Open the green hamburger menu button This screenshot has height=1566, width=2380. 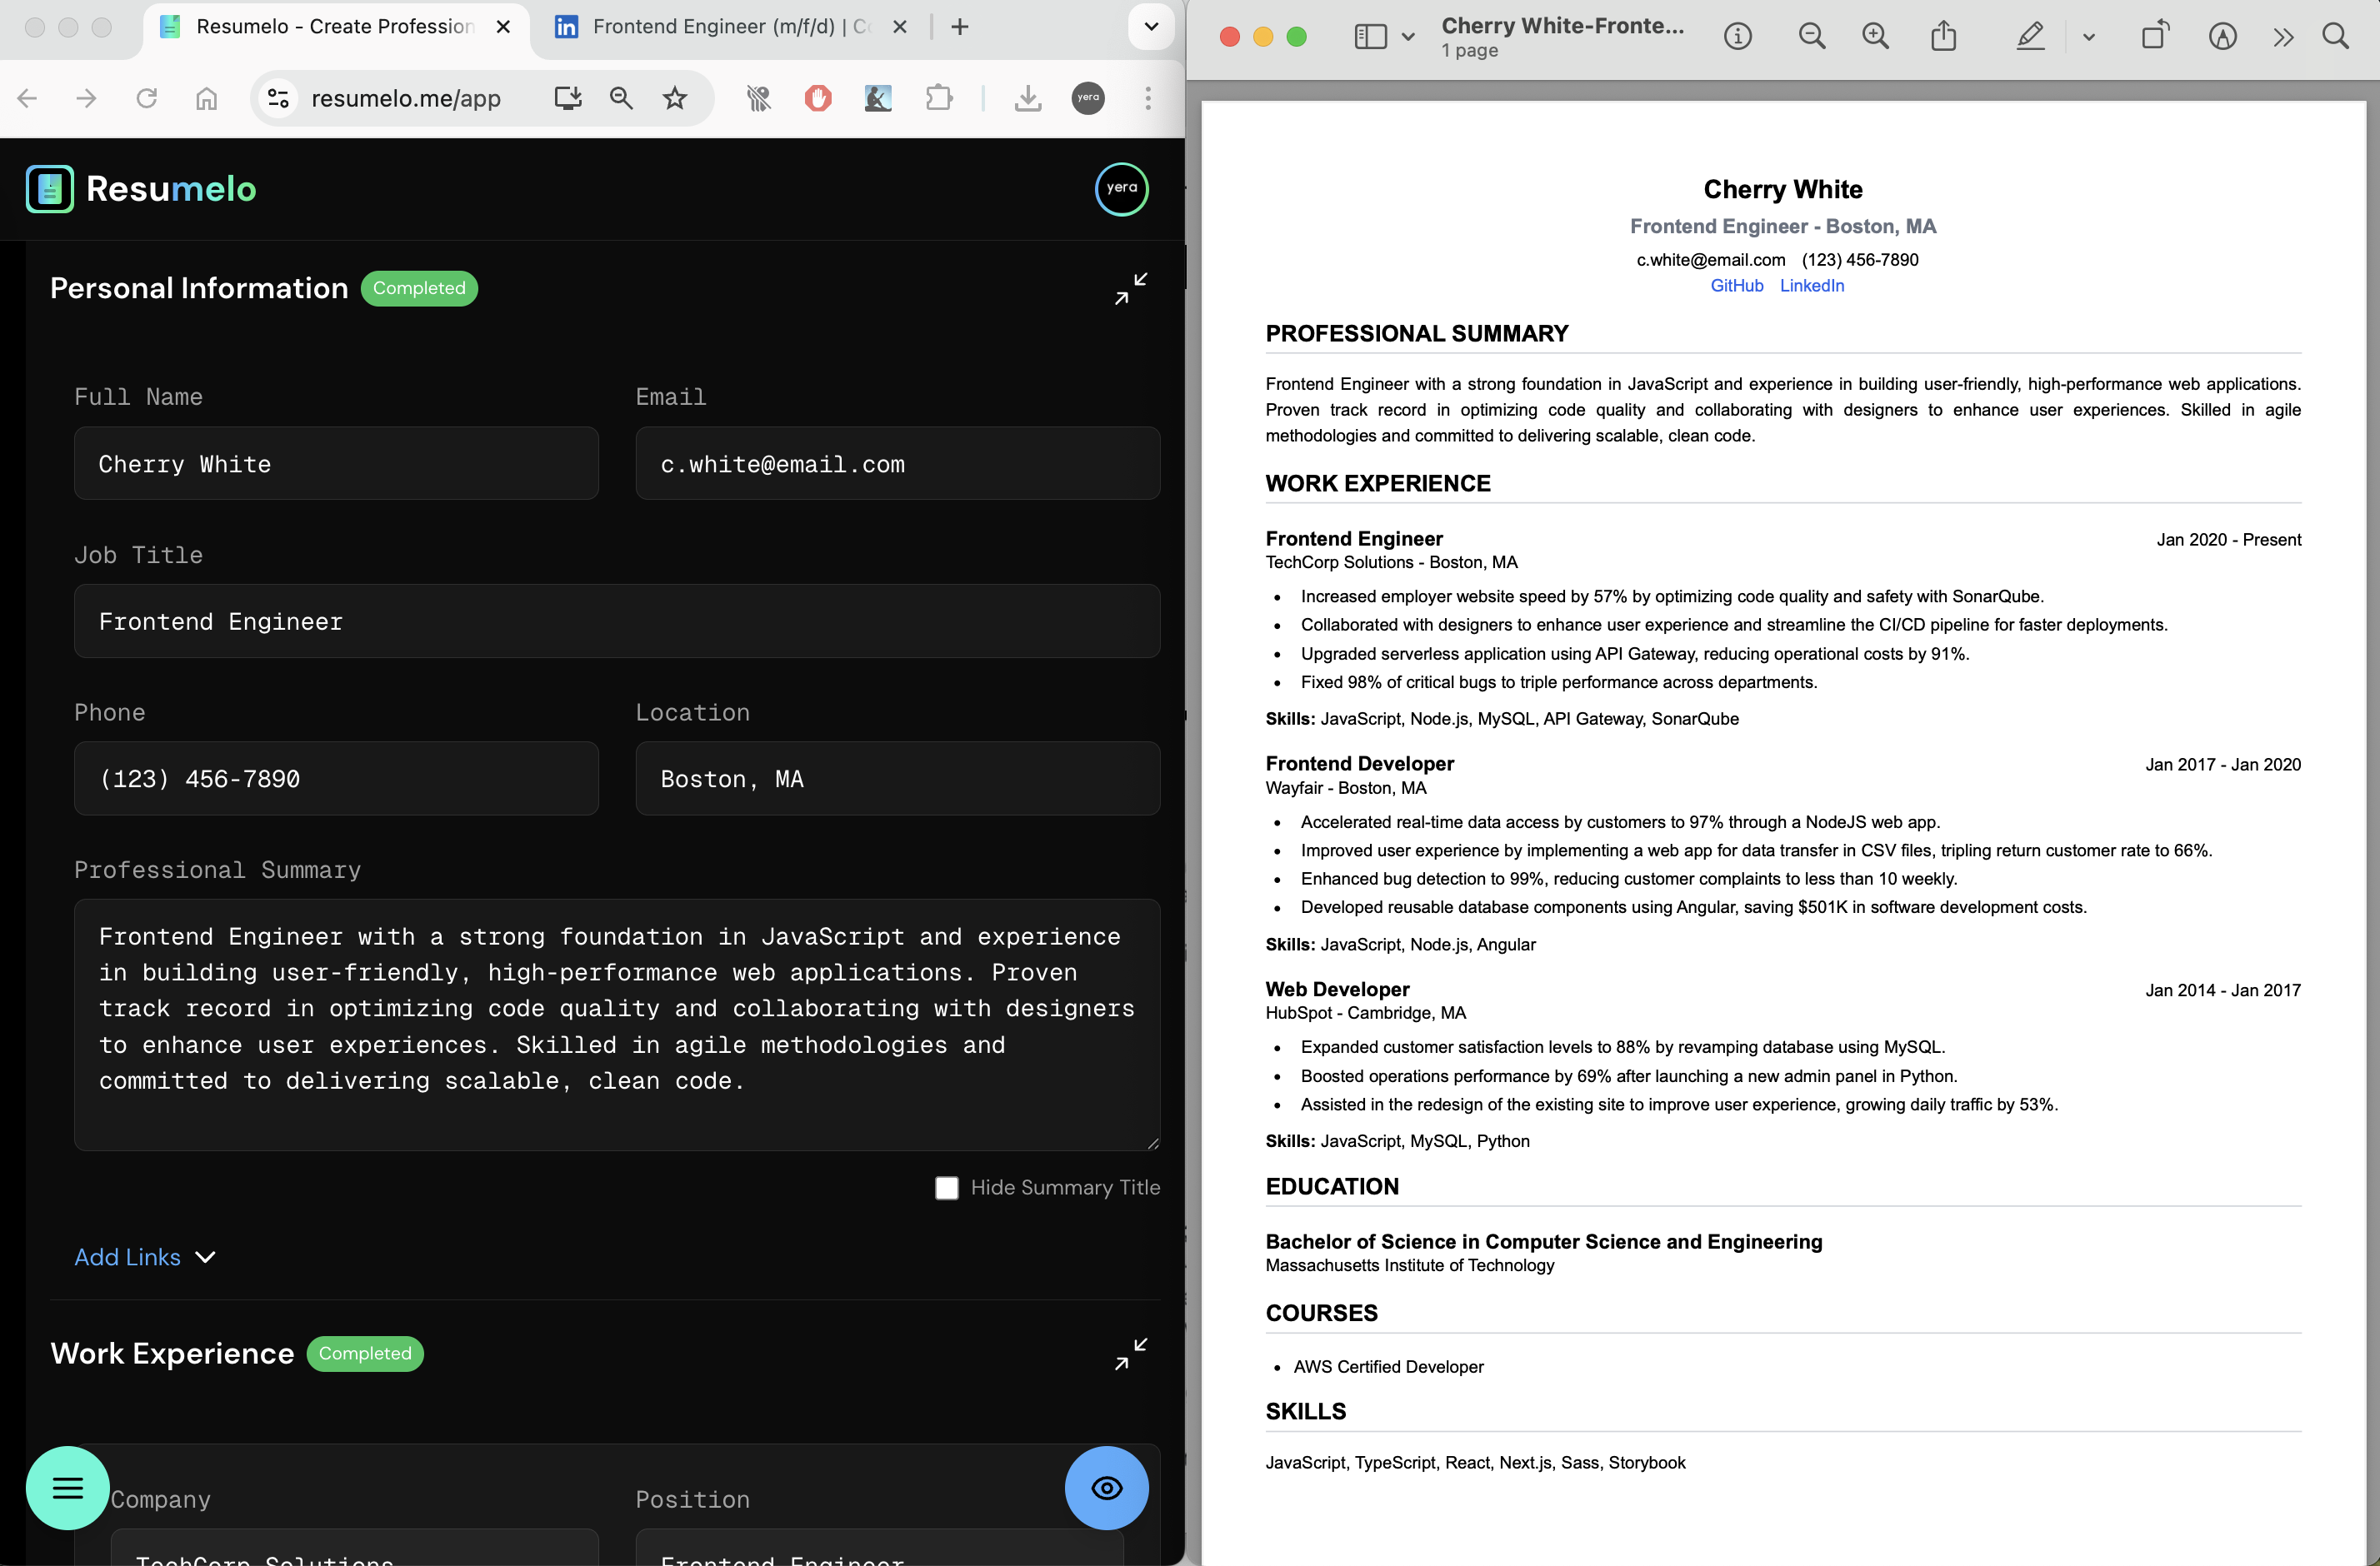click(x=67, y=1487)
